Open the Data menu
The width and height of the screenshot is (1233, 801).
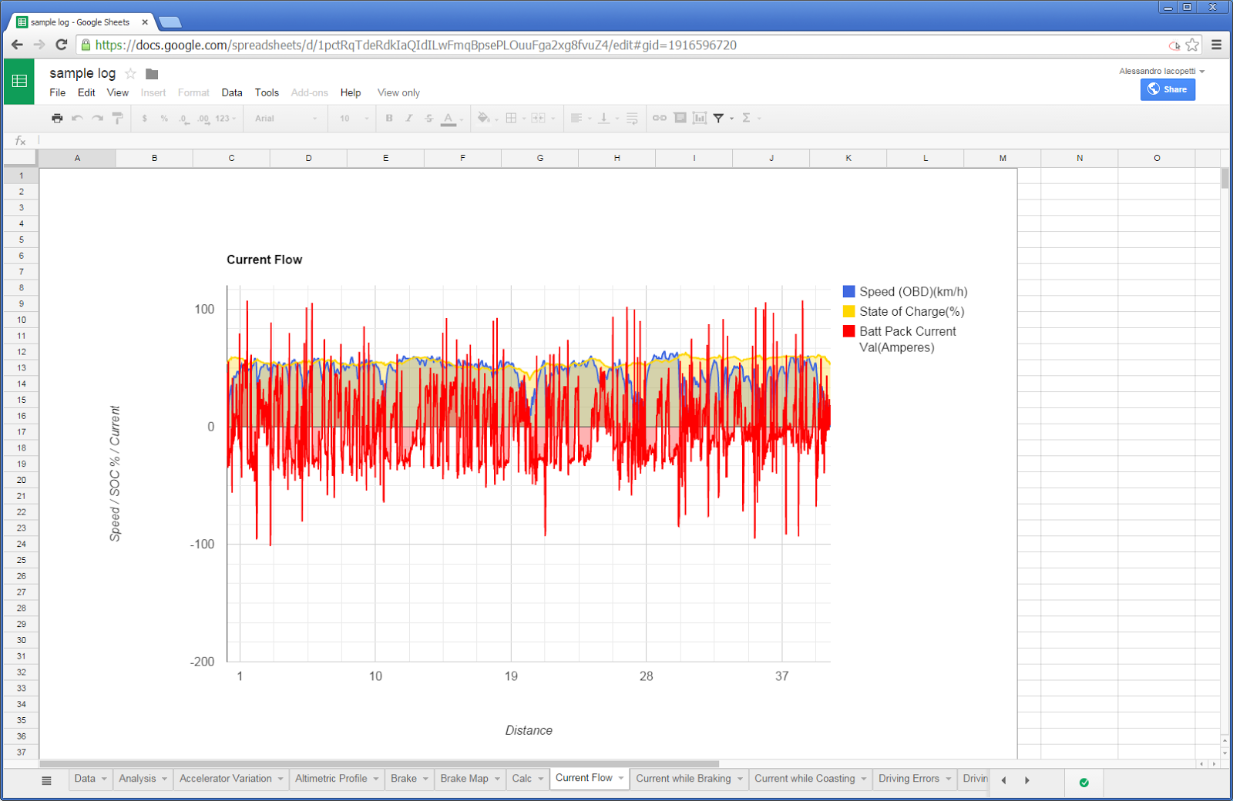click(x=231, y=92)
